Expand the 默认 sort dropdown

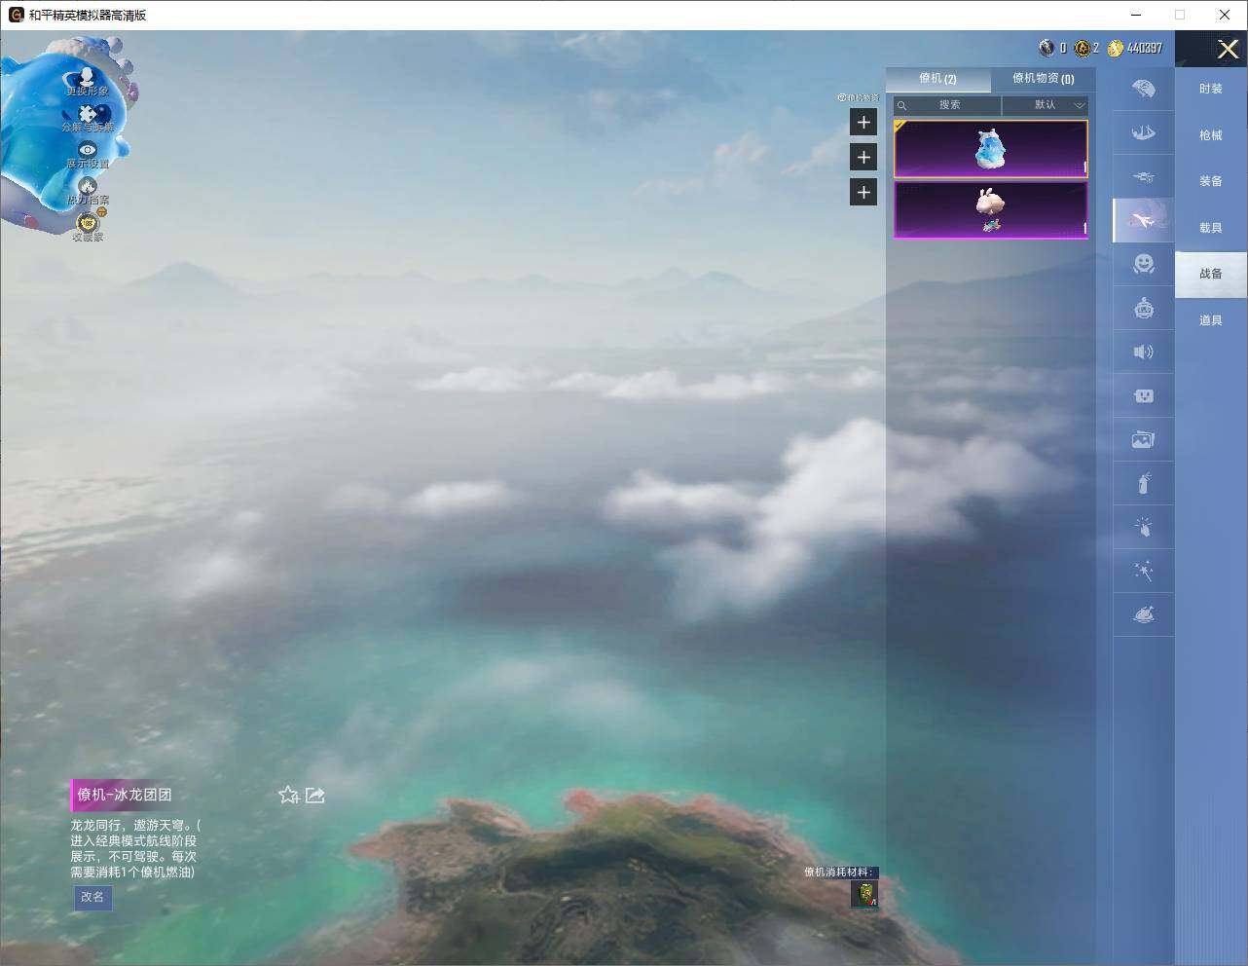[x=1046, y=105]
